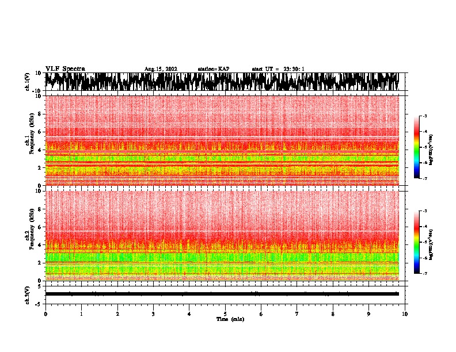This screenshot has height=352, width=456.
Task: Click the 'station=KAP' label
Action: (214, 69)
